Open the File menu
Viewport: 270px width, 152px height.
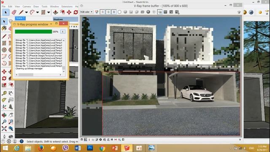click(3, 6)
